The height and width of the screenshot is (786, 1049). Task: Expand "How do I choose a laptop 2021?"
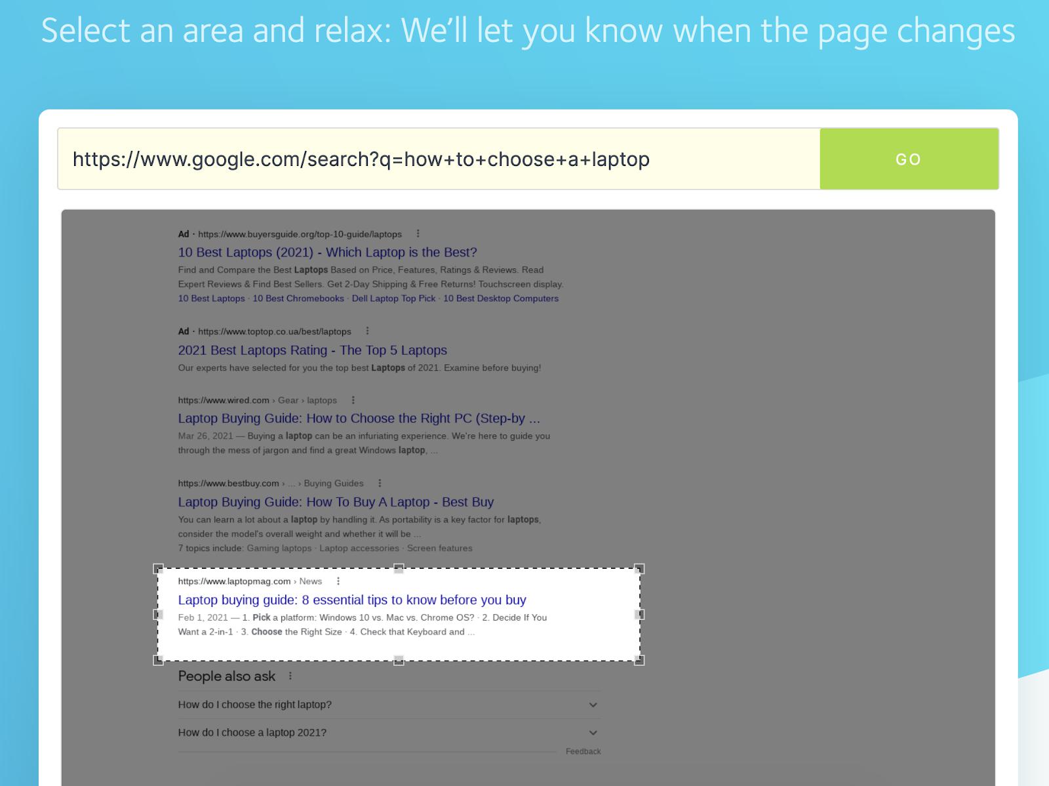[593, 733]
